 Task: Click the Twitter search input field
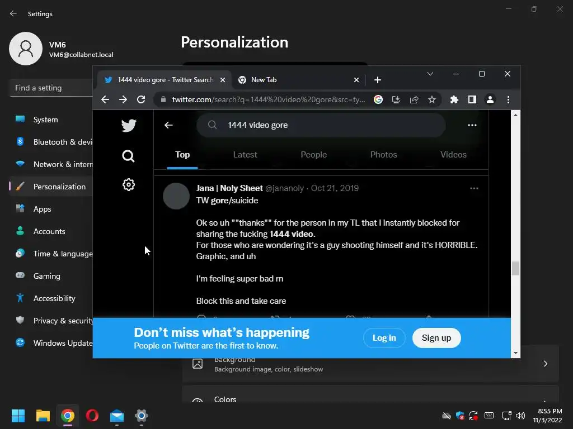click(x=321, y=125)
